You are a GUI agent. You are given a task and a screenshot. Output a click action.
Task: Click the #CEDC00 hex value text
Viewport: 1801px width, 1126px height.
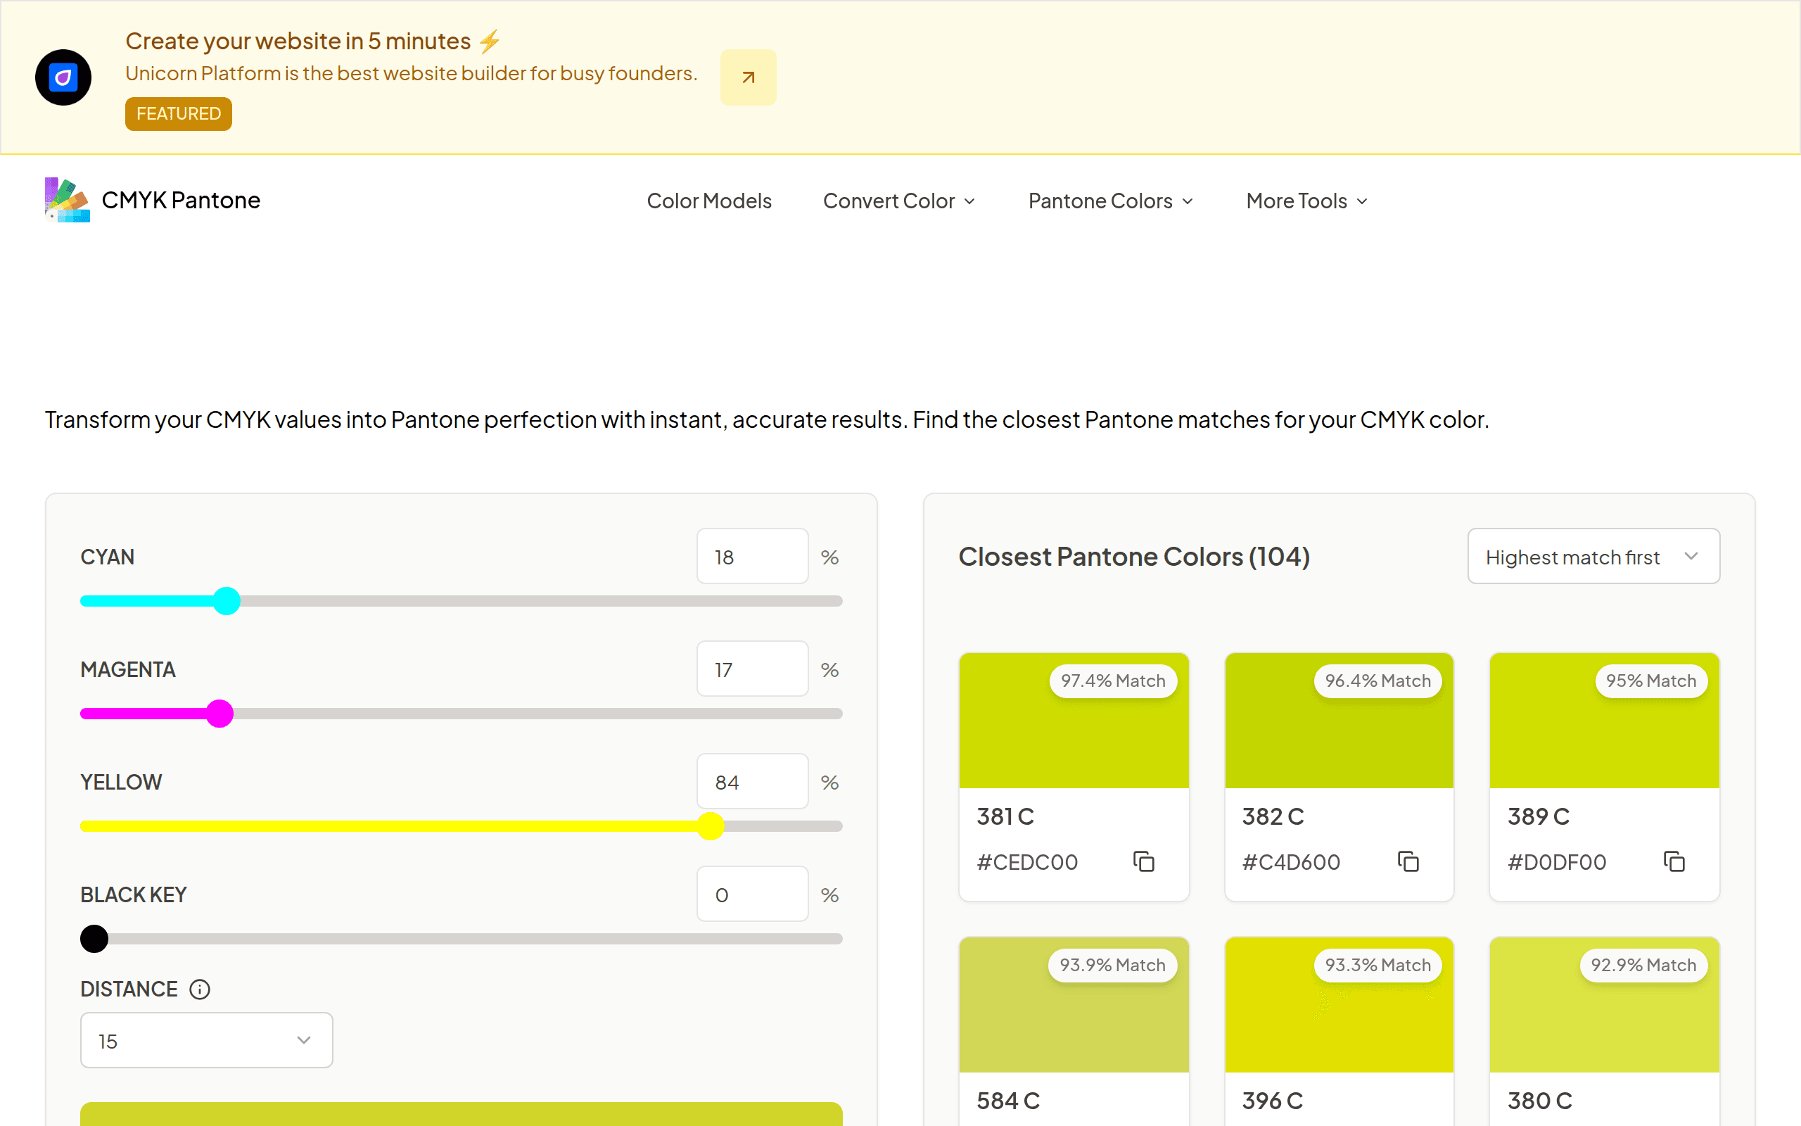1027,862
